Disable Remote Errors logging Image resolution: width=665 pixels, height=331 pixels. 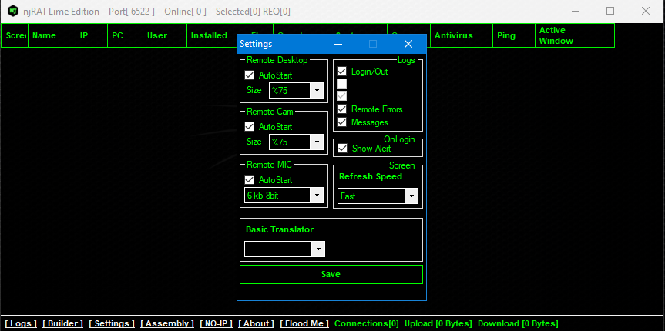pos(342,109)
